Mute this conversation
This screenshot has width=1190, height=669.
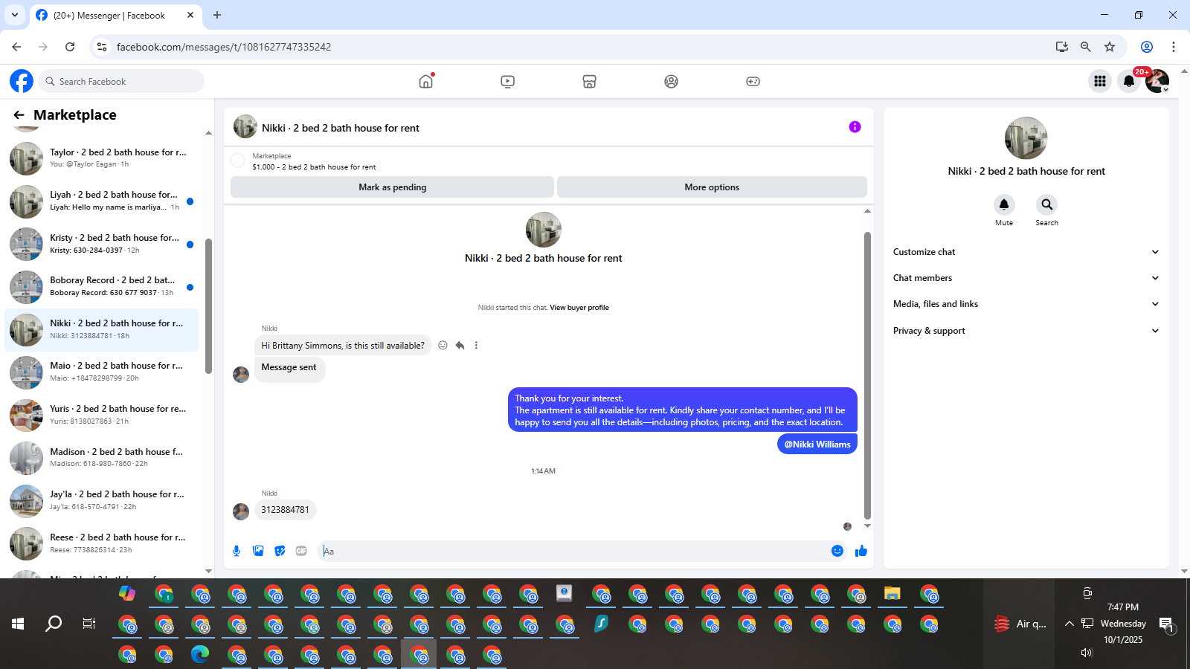click(1004, 204)
